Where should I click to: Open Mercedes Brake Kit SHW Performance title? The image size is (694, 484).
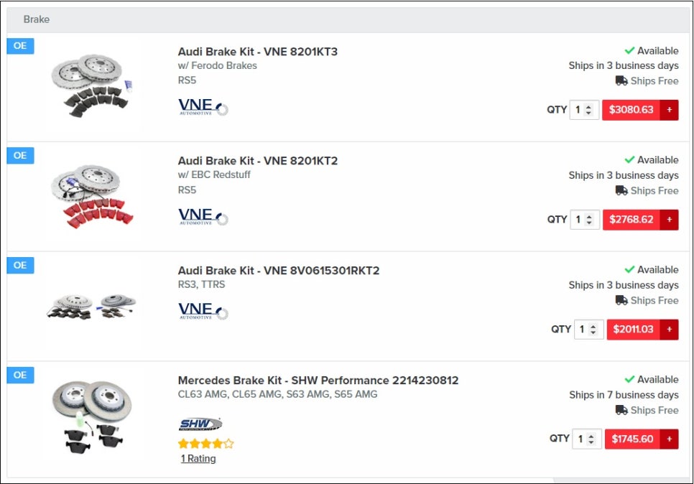318,381
